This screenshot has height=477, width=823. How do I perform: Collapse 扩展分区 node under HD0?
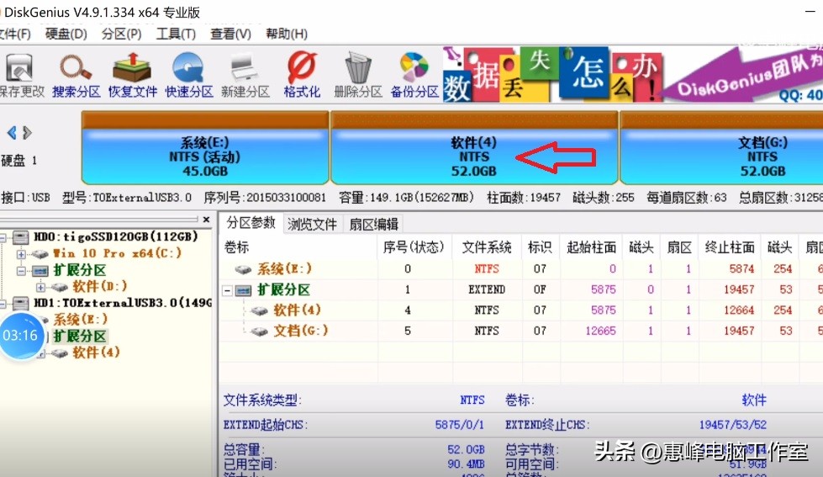tap(21, 271)
